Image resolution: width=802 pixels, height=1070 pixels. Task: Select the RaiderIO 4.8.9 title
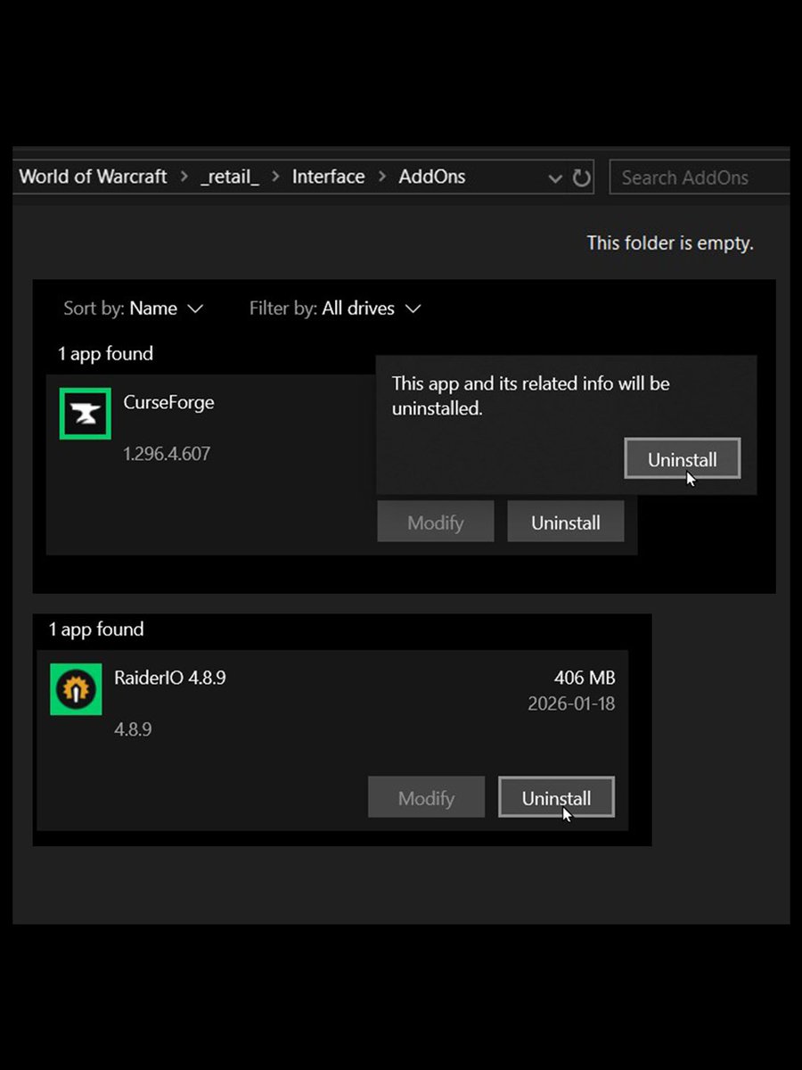click(170, 678)
